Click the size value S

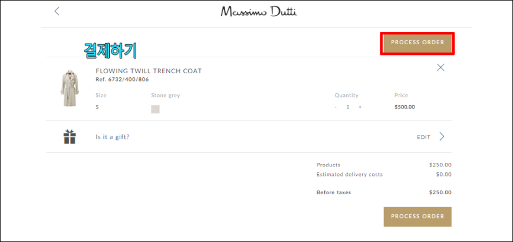pyautogui.click(x=97, y=107)
